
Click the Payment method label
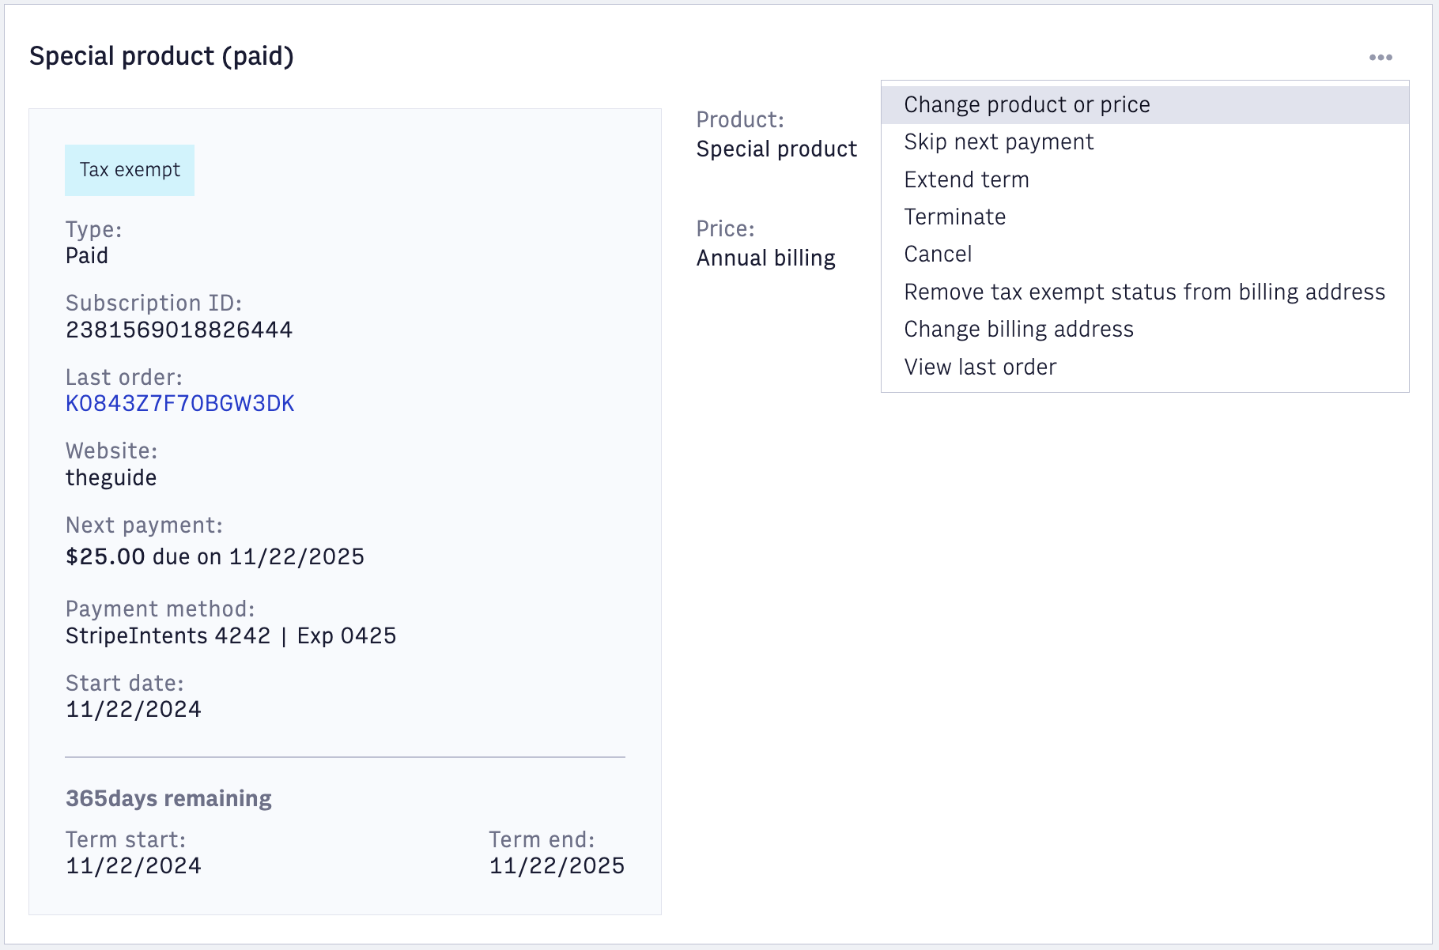coord(160,609)
